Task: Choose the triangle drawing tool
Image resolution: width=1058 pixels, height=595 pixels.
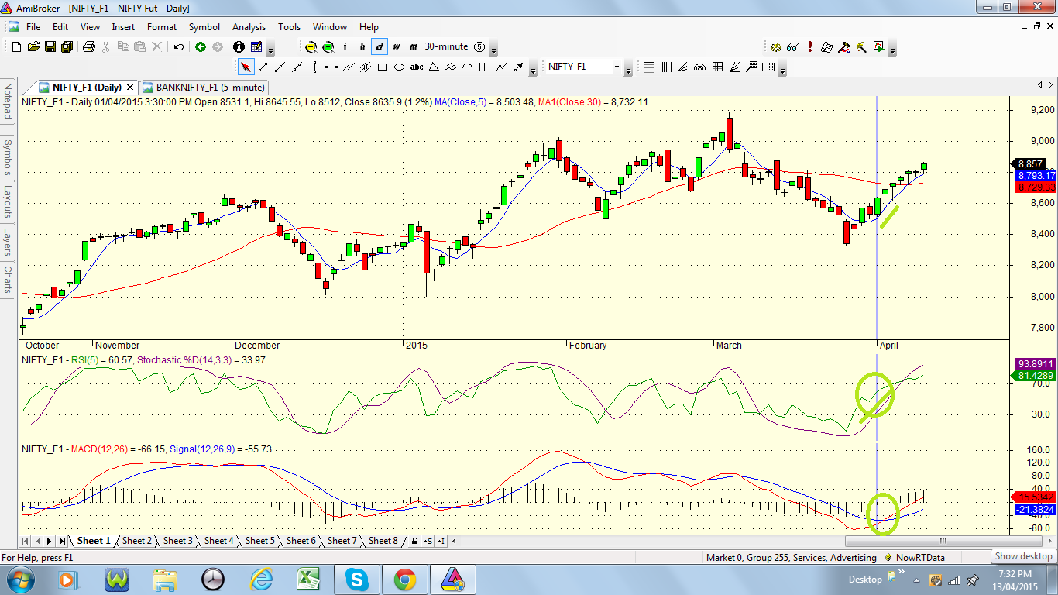Action: pyautogui.click(x=434, y=67)
